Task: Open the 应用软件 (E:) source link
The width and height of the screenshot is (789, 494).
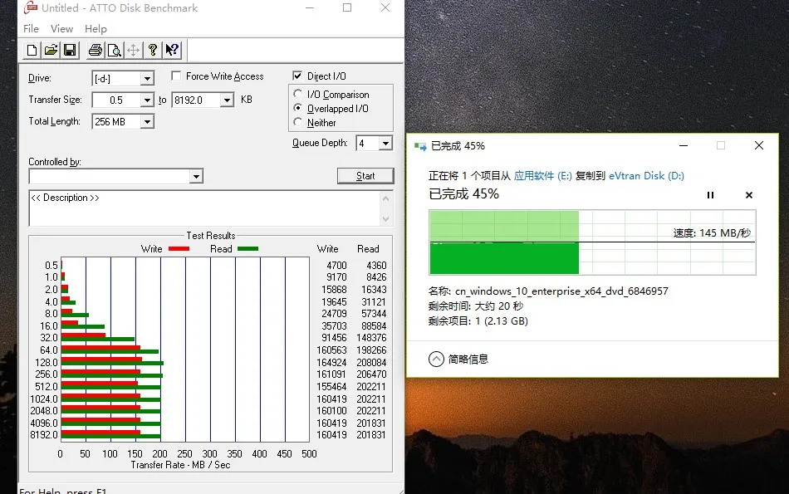Action: (x=542, y=175)
